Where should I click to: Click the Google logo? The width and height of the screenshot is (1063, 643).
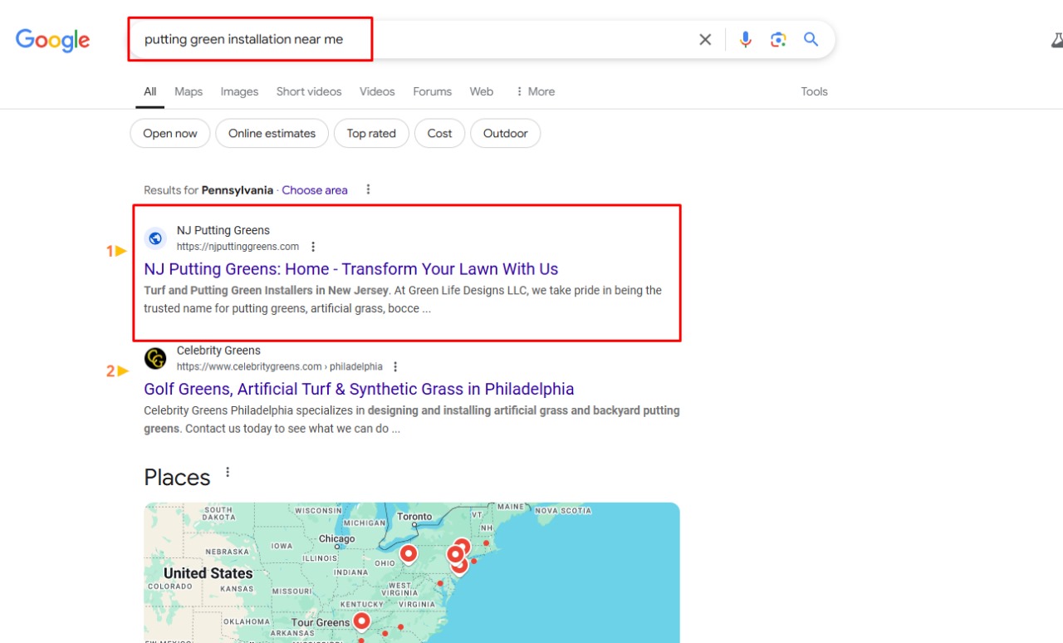click(52, 40)
